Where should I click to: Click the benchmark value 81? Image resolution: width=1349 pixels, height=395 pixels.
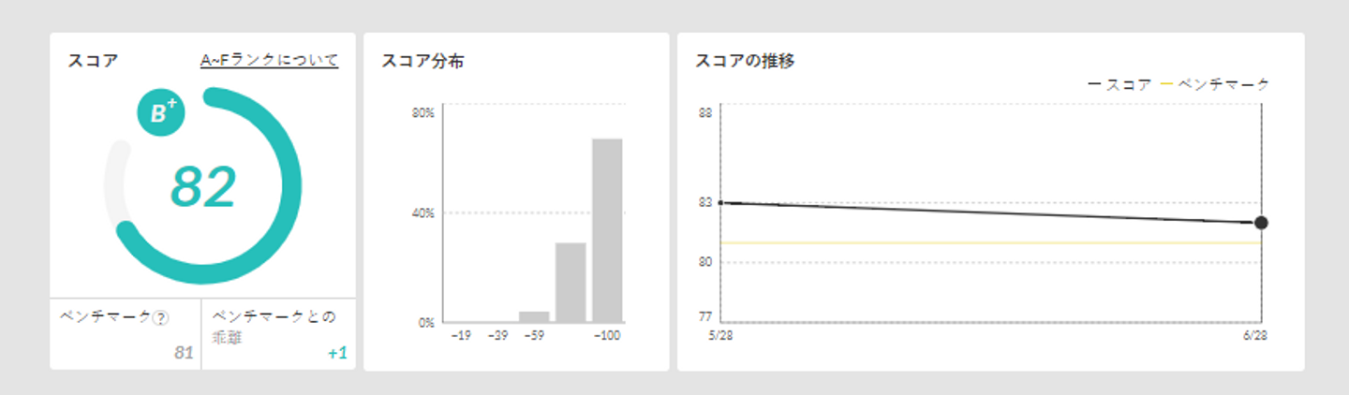(x=184, y=353)
